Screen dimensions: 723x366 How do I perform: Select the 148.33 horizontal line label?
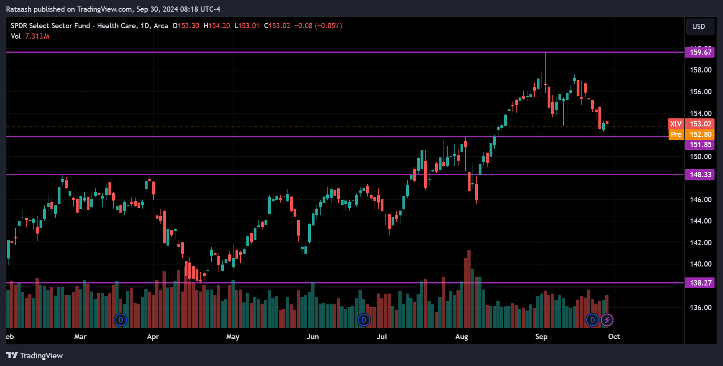tap(700, 175)
